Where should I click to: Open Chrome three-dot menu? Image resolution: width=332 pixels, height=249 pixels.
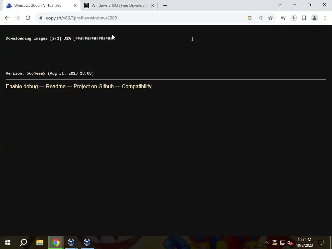tap(325, 18)
